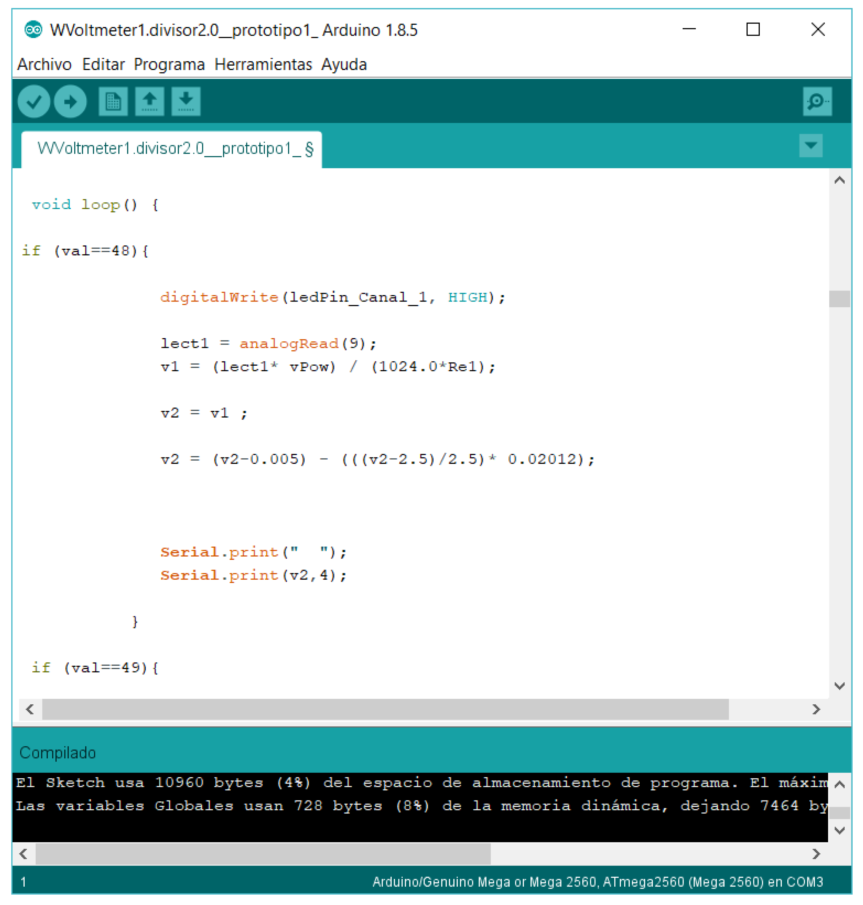Image resolution: width=863 pixels, height=905 pixels.
Task: Open the Ayuda menu
Action: (x=344, y=64)
